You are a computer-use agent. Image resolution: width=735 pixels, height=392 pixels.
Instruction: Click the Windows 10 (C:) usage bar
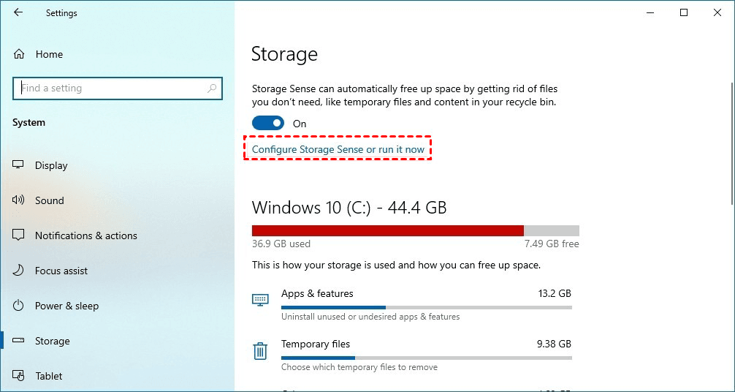coord(415,230)
